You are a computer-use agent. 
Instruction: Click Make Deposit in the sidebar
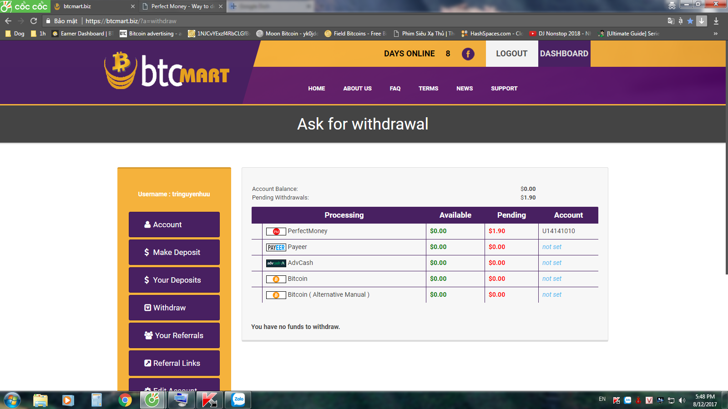174,252
